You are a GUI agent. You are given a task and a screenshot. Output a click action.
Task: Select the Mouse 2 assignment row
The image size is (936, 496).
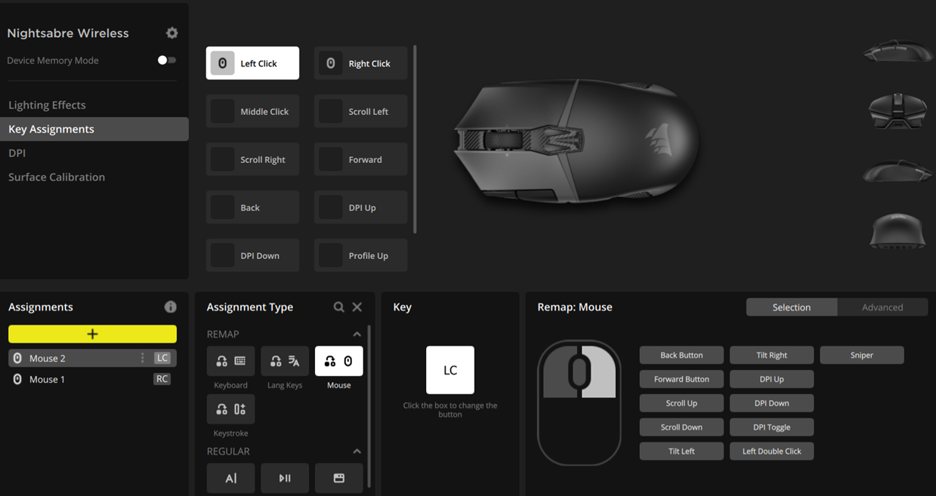tap(92, 358)
